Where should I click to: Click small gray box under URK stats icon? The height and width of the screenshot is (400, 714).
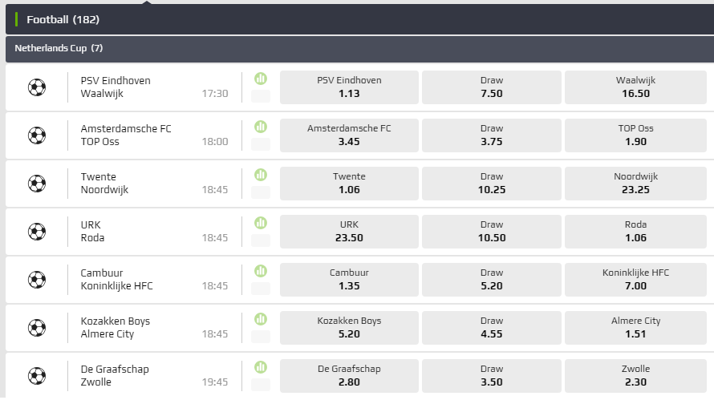pyautogui.click(x=261, y=240)
